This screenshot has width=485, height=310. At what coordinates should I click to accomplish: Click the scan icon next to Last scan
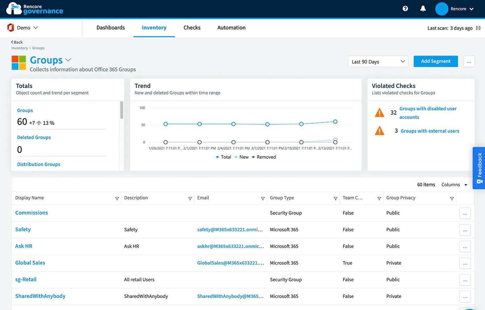pyautogui.click(x=478, y=28)
